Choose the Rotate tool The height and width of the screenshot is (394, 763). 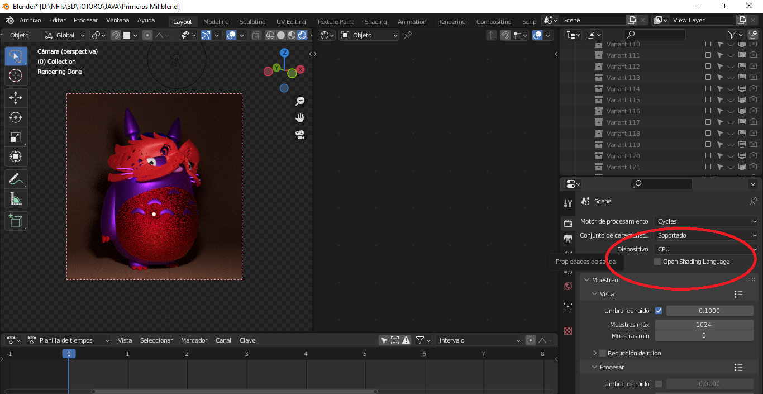click(16, 117)
